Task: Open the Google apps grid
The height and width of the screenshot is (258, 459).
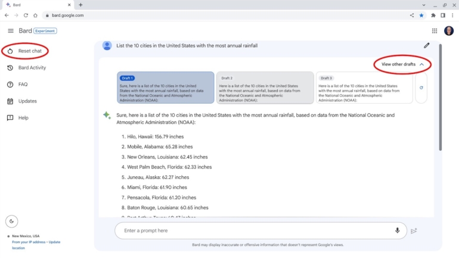Action: [435, 31]
